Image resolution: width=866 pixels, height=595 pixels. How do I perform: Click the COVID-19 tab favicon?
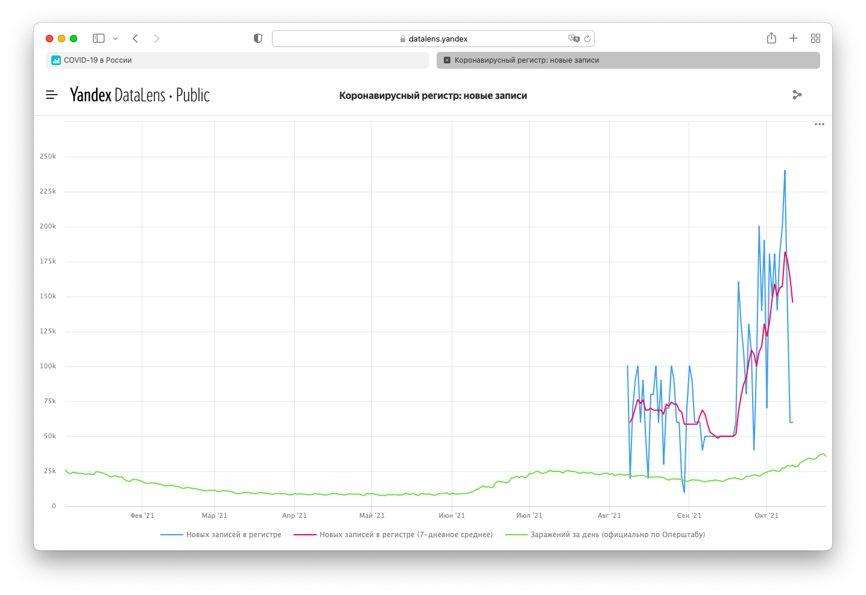tap(56, 60)
